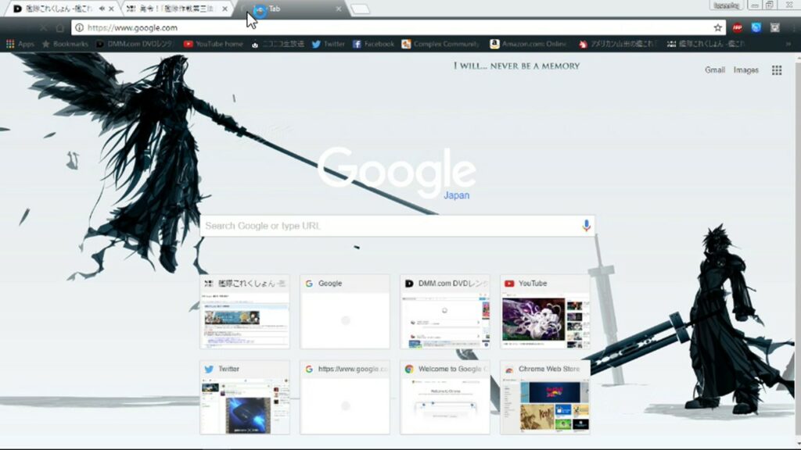Image resolution: width=801 pixels, height=450 pixels.
Task: Open the user profile name button
Action: tap(725, 5)
